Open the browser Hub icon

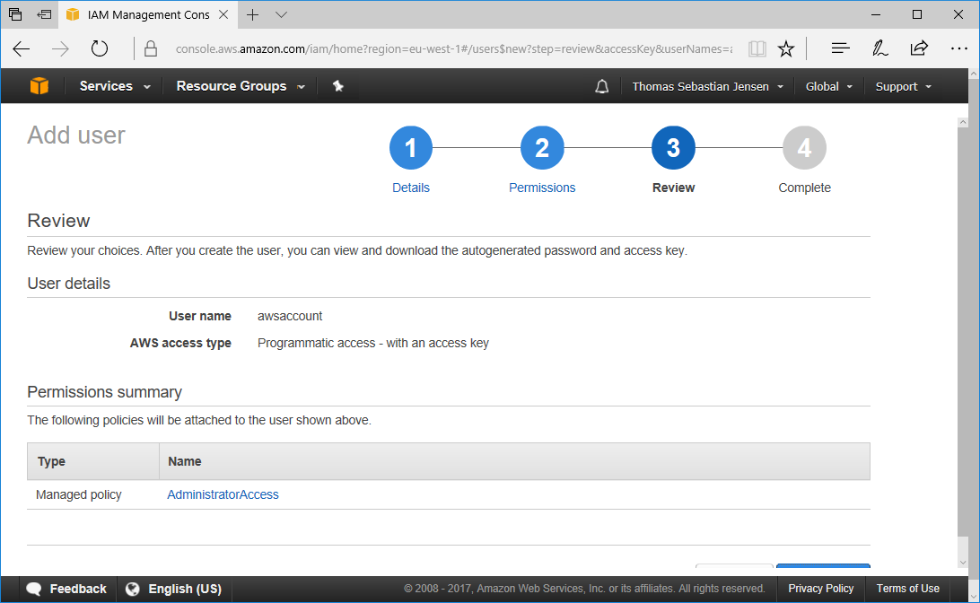coord(840,49)
